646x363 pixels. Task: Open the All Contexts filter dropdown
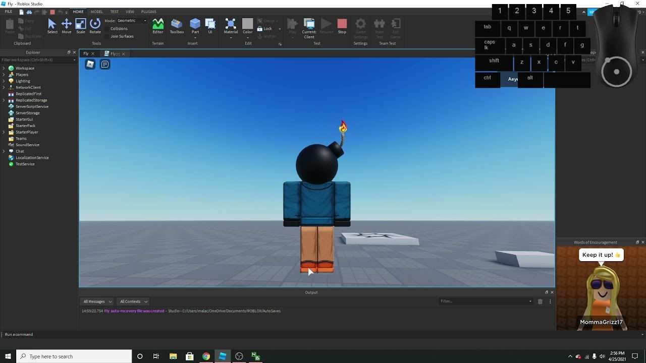tap(133, 301)
